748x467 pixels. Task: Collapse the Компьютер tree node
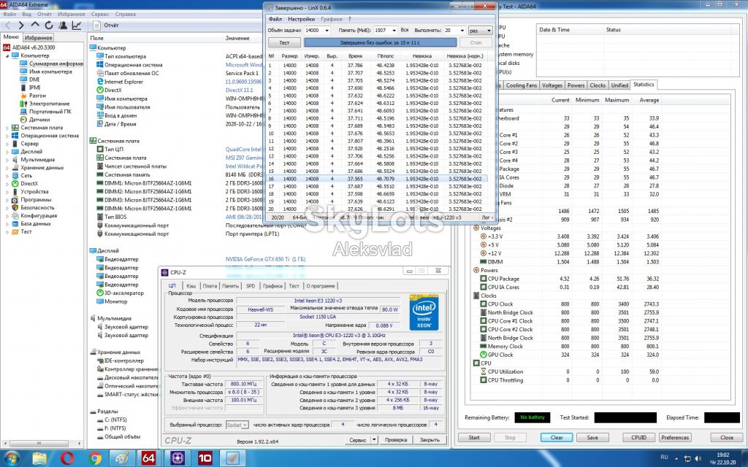point(7,55)
